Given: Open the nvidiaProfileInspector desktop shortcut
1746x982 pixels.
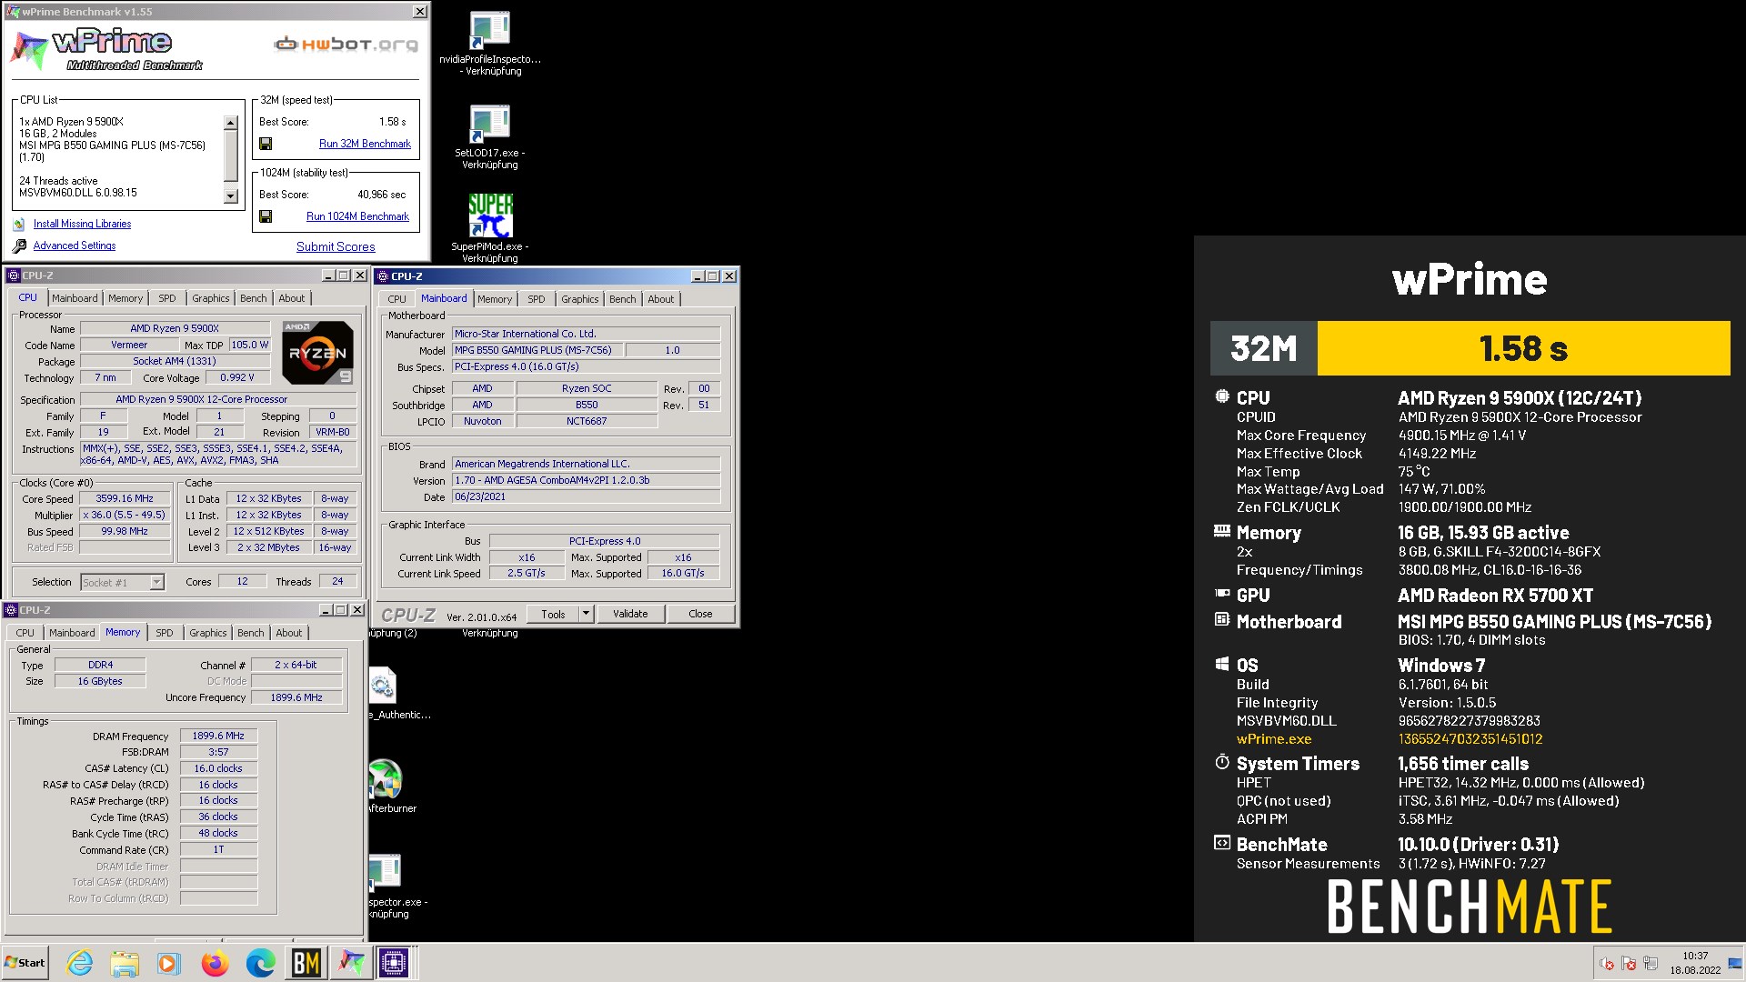Looking at the screenshot, I should (489, 44).
